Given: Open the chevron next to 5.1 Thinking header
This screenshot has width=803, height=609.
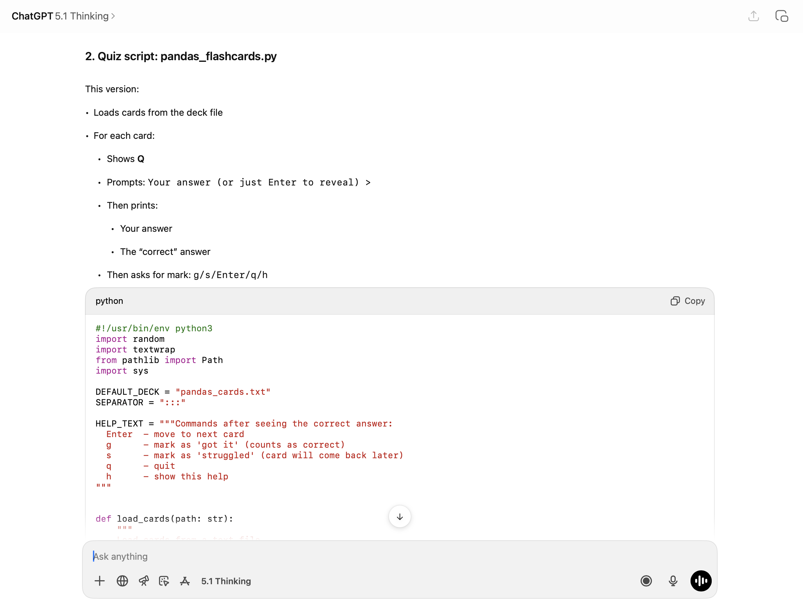Looking at the screenshot, I should click(113, 16).
